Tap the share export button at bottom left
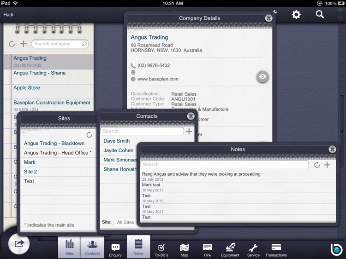The height and width of the screenshot is (259, 346). [x=19, y=244]
